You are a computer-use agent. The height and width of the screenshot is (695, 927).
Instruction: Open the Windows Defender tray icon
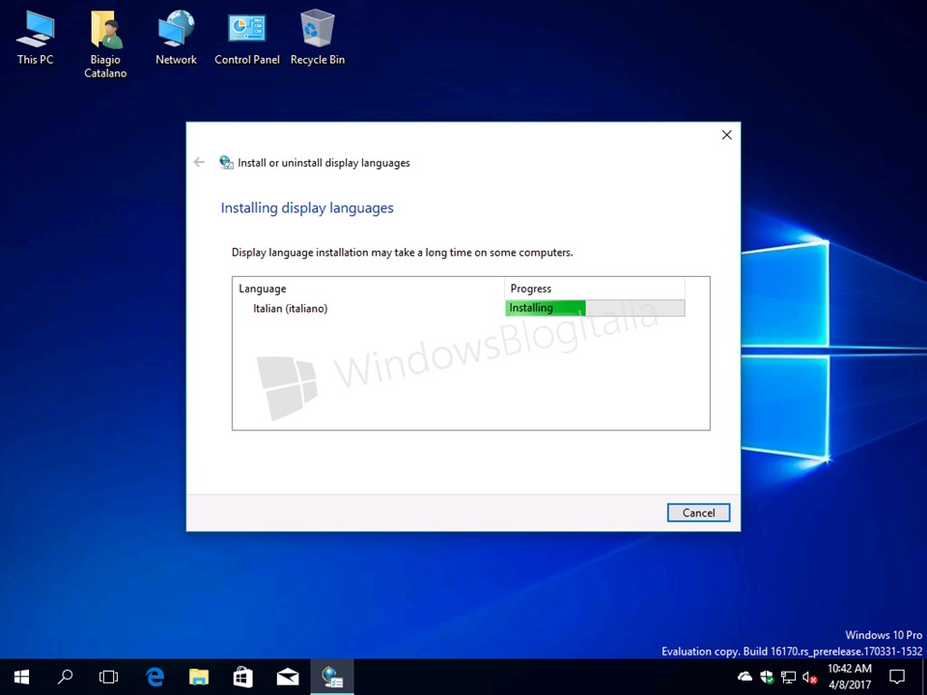[767, 677]
